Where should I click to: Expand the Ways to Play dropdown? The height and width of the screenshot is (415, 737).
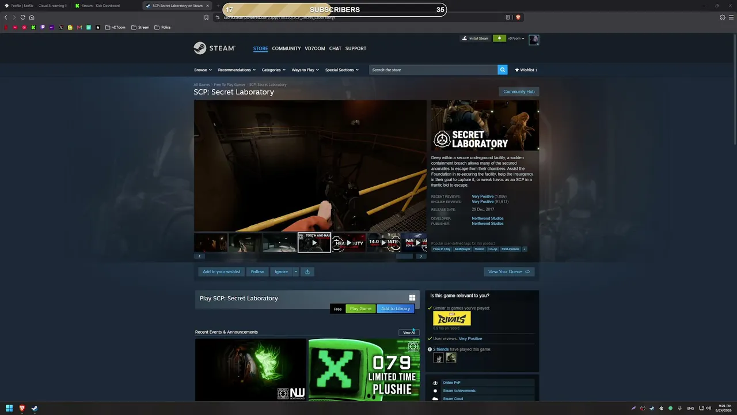tap(305, 70)
